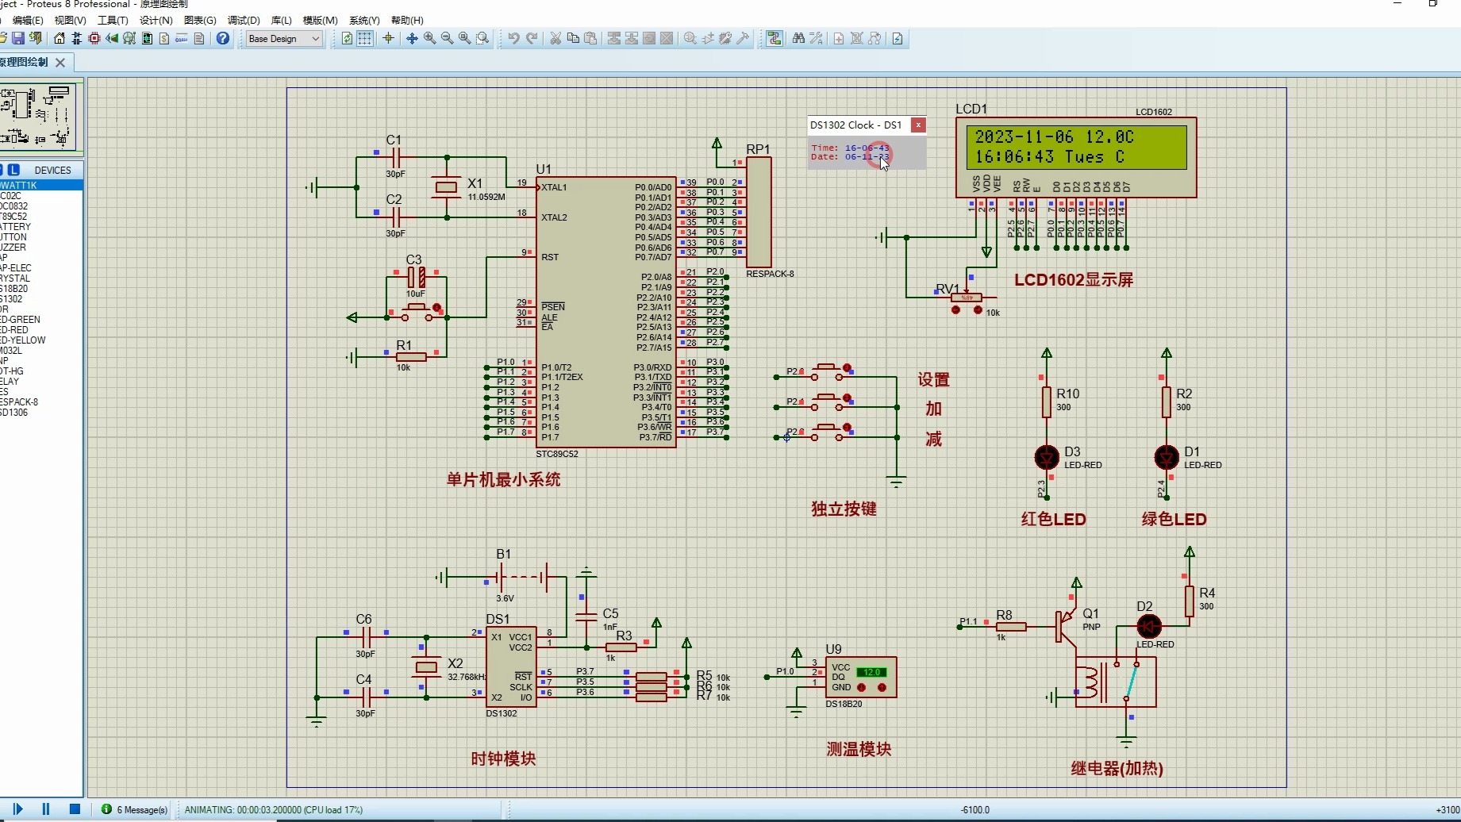Viewport: 1461px width, 822px height.
Task: Select the ESPACK-8 device in list
Action: (x=41, y=402)
